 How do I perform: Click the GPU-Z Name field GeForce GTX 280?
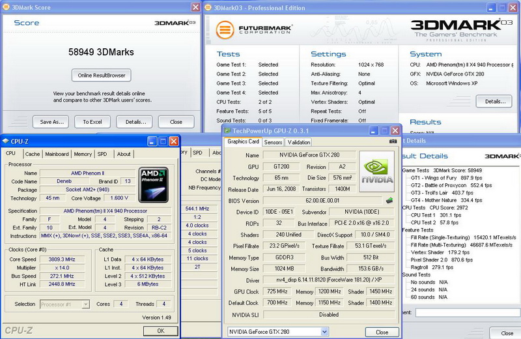click(309, 155)
